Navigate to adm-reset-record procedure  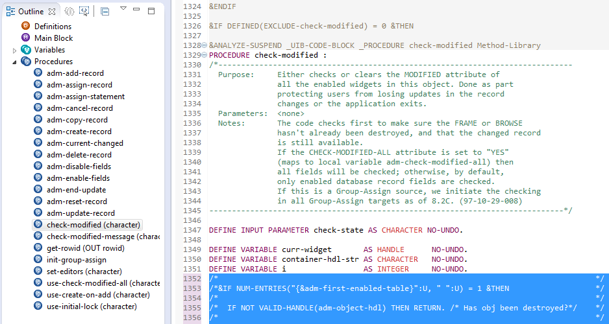pyautogui.click(x=77, y=201)
